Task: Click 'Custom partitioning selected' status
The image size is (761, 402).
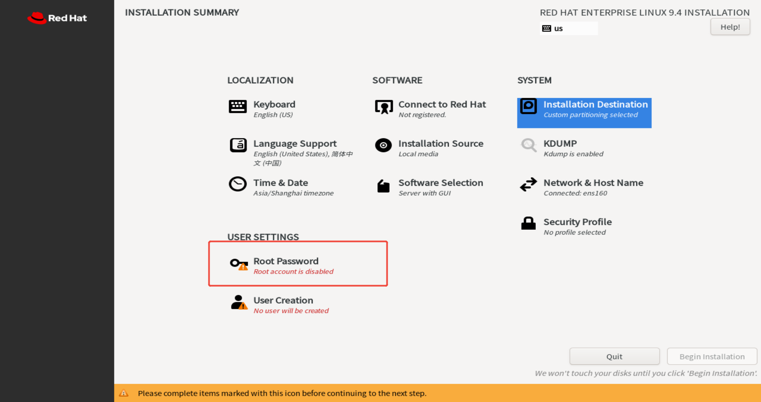Action: pos(590,115)
